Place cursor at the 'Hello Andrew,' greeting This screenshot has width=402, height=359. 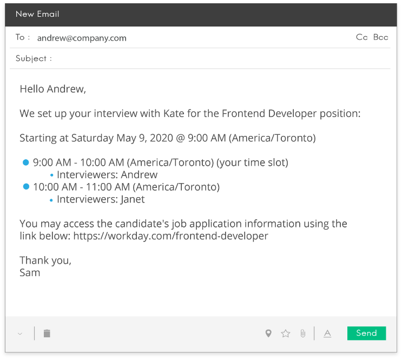click(x=52, y=89)
